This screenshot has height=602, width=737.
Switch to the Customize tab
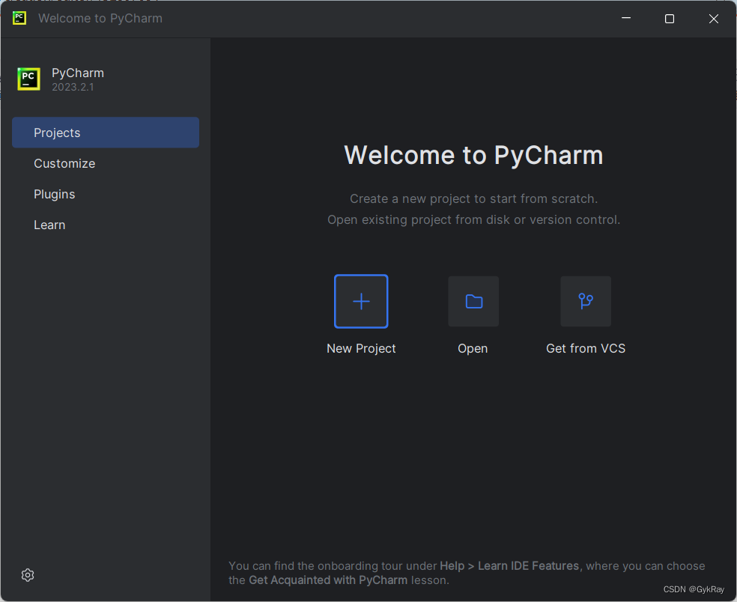(x=106, y=163)
